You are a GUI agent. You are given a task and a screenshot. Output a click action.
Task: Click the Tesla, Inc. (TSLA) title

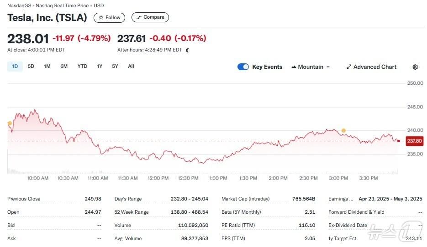tap(47, 17)
